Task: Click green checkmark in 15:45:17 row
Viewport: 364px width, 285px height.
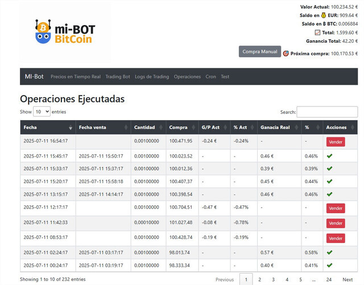Action: (x=329, y=156)
